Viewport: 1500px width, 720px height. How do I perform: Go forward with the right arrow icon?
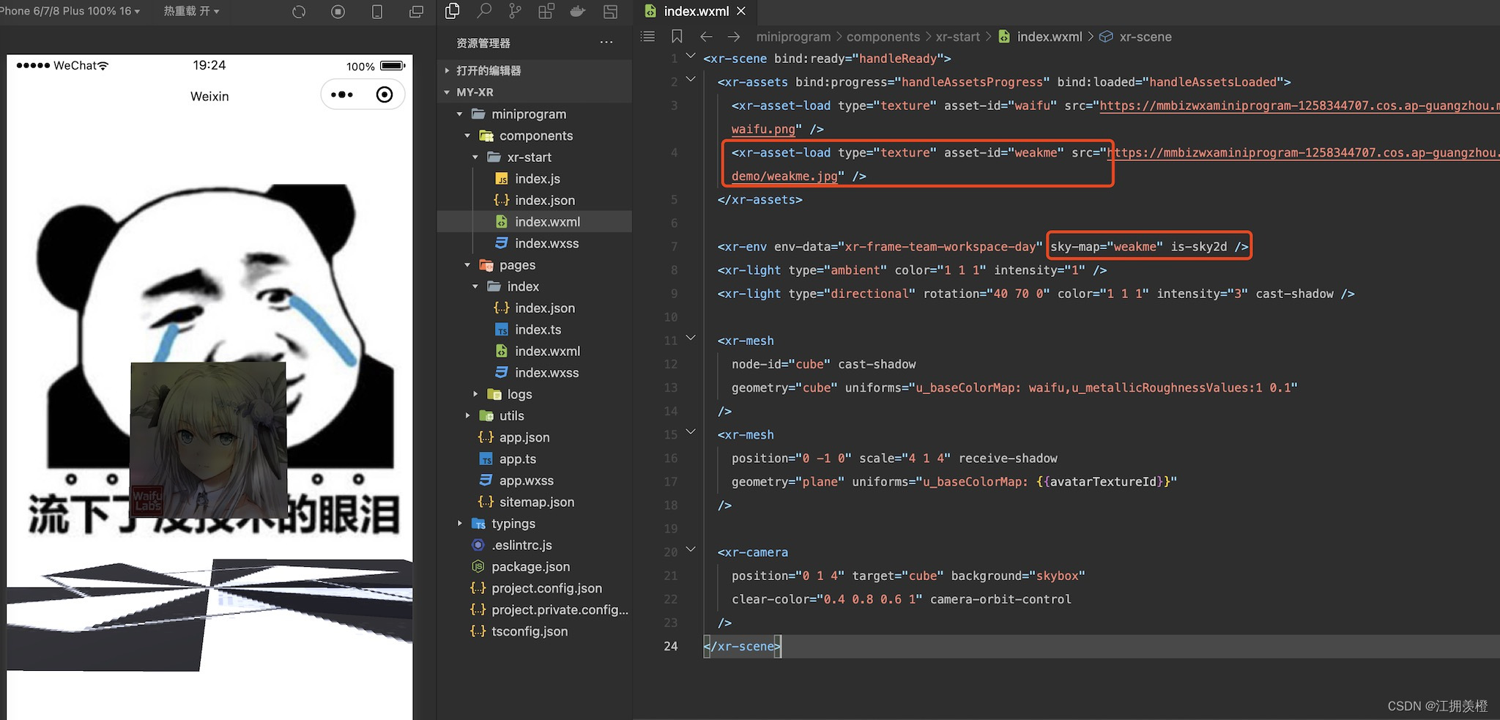pyautogui.click(x=734, y=37)
